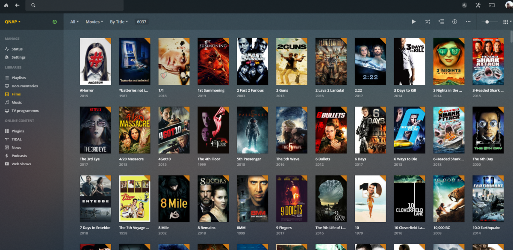Open the 2 Guns poster
This screenshot has width=513, height=250.
[x=292, y=61]
